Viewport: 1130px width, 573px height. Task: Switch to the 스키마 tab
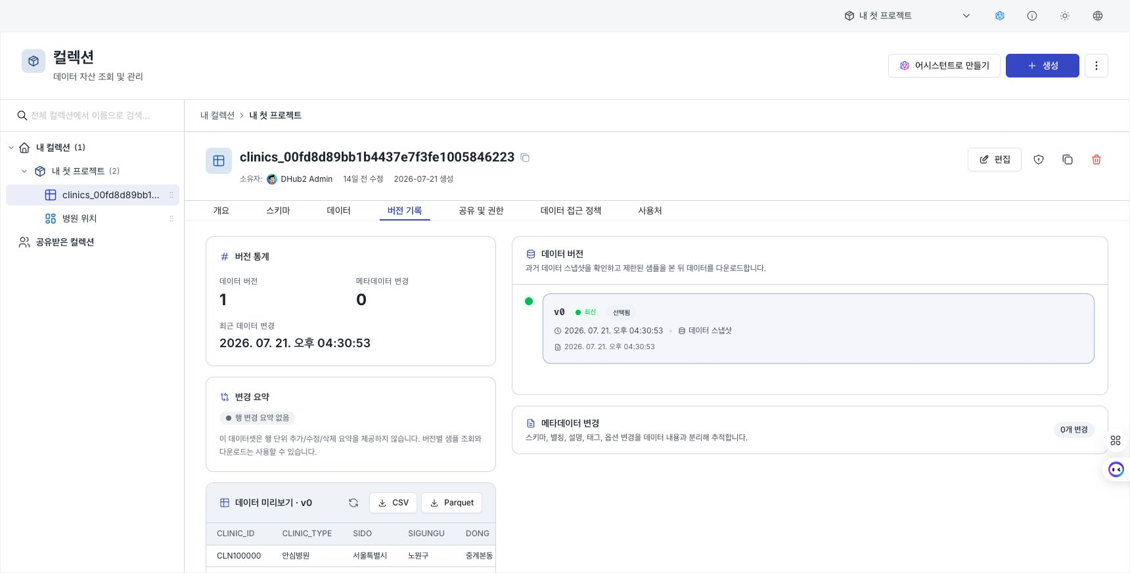278,211
